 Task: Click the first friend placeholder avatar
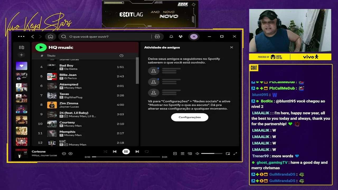[153, 71]
